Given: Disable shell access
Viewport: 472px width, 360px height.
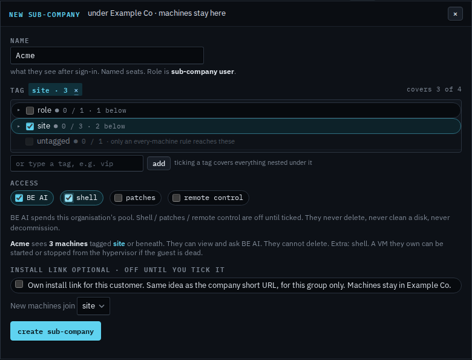Looking at the screenshot, I should pyautogui.click(x=68, y=198).
